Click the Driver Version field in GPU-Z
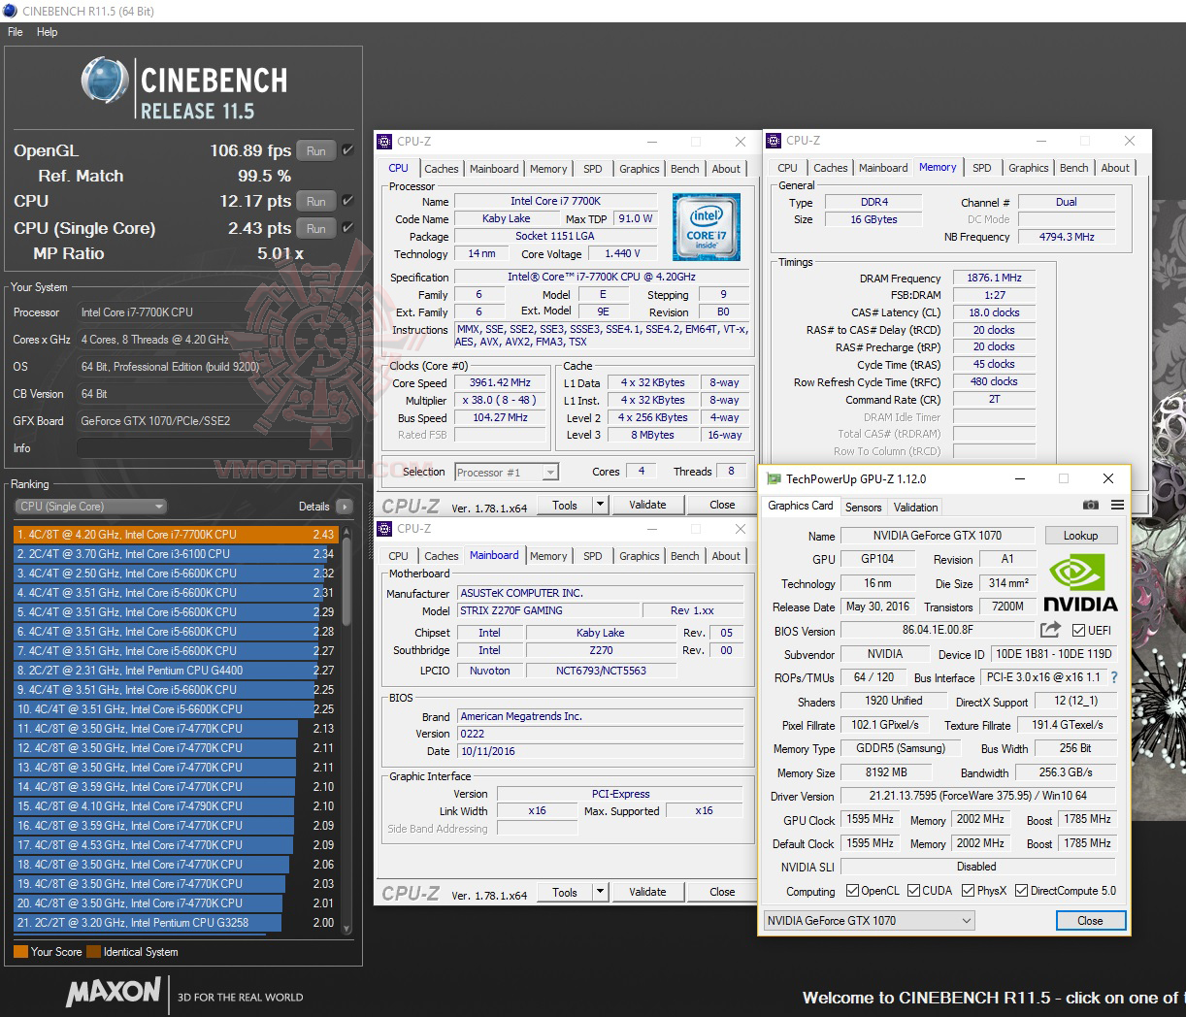The height and width of the screenshot is (1017, 1186). click(978, 796)
